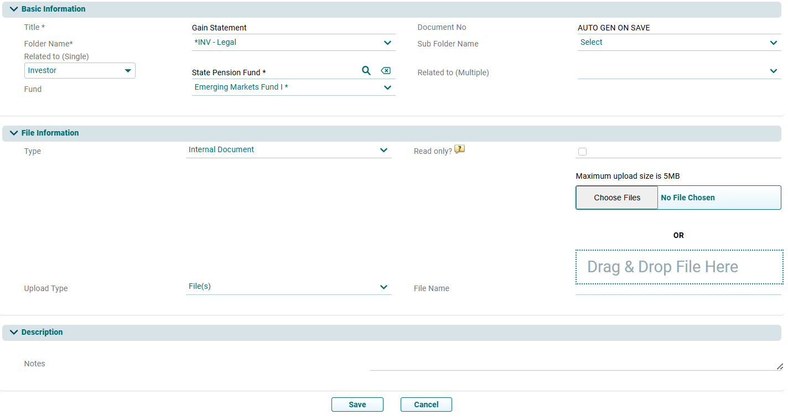Click the Drag & Drop File Here zone
Viewport: 788px width, 420px height.
coord(679,267)
